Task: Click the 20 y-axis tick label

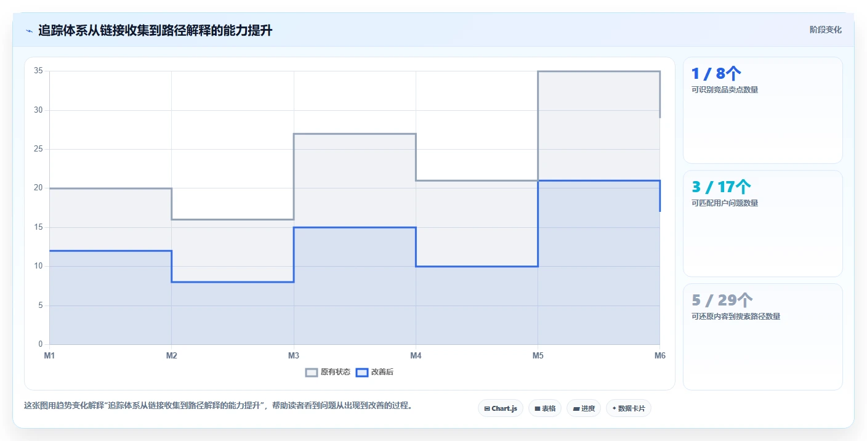Action: (38, 188)
